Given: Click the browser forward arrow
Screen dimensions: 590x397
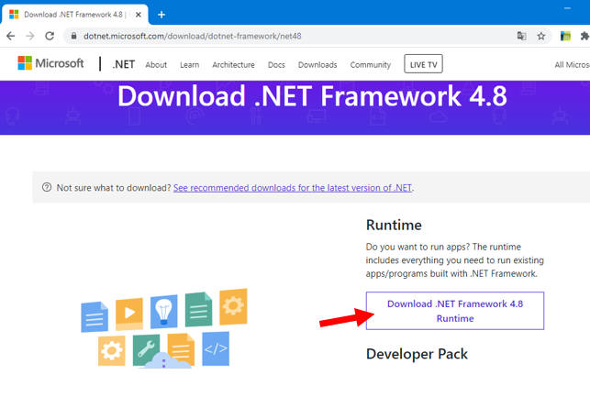Looking at the screenshot, I should [x=30, y=36].
